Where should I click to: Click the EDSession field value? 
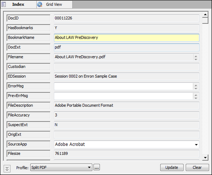(x=127, y=76)
